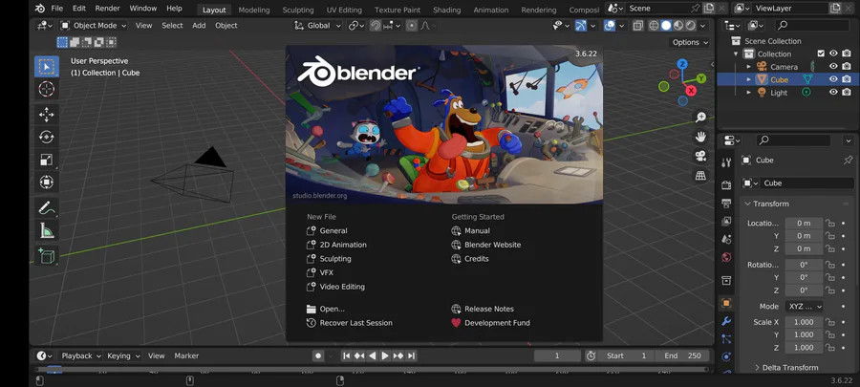Click Recover Last Session
This screenshot has width=860, height=387.
click(x=350, y=323)
